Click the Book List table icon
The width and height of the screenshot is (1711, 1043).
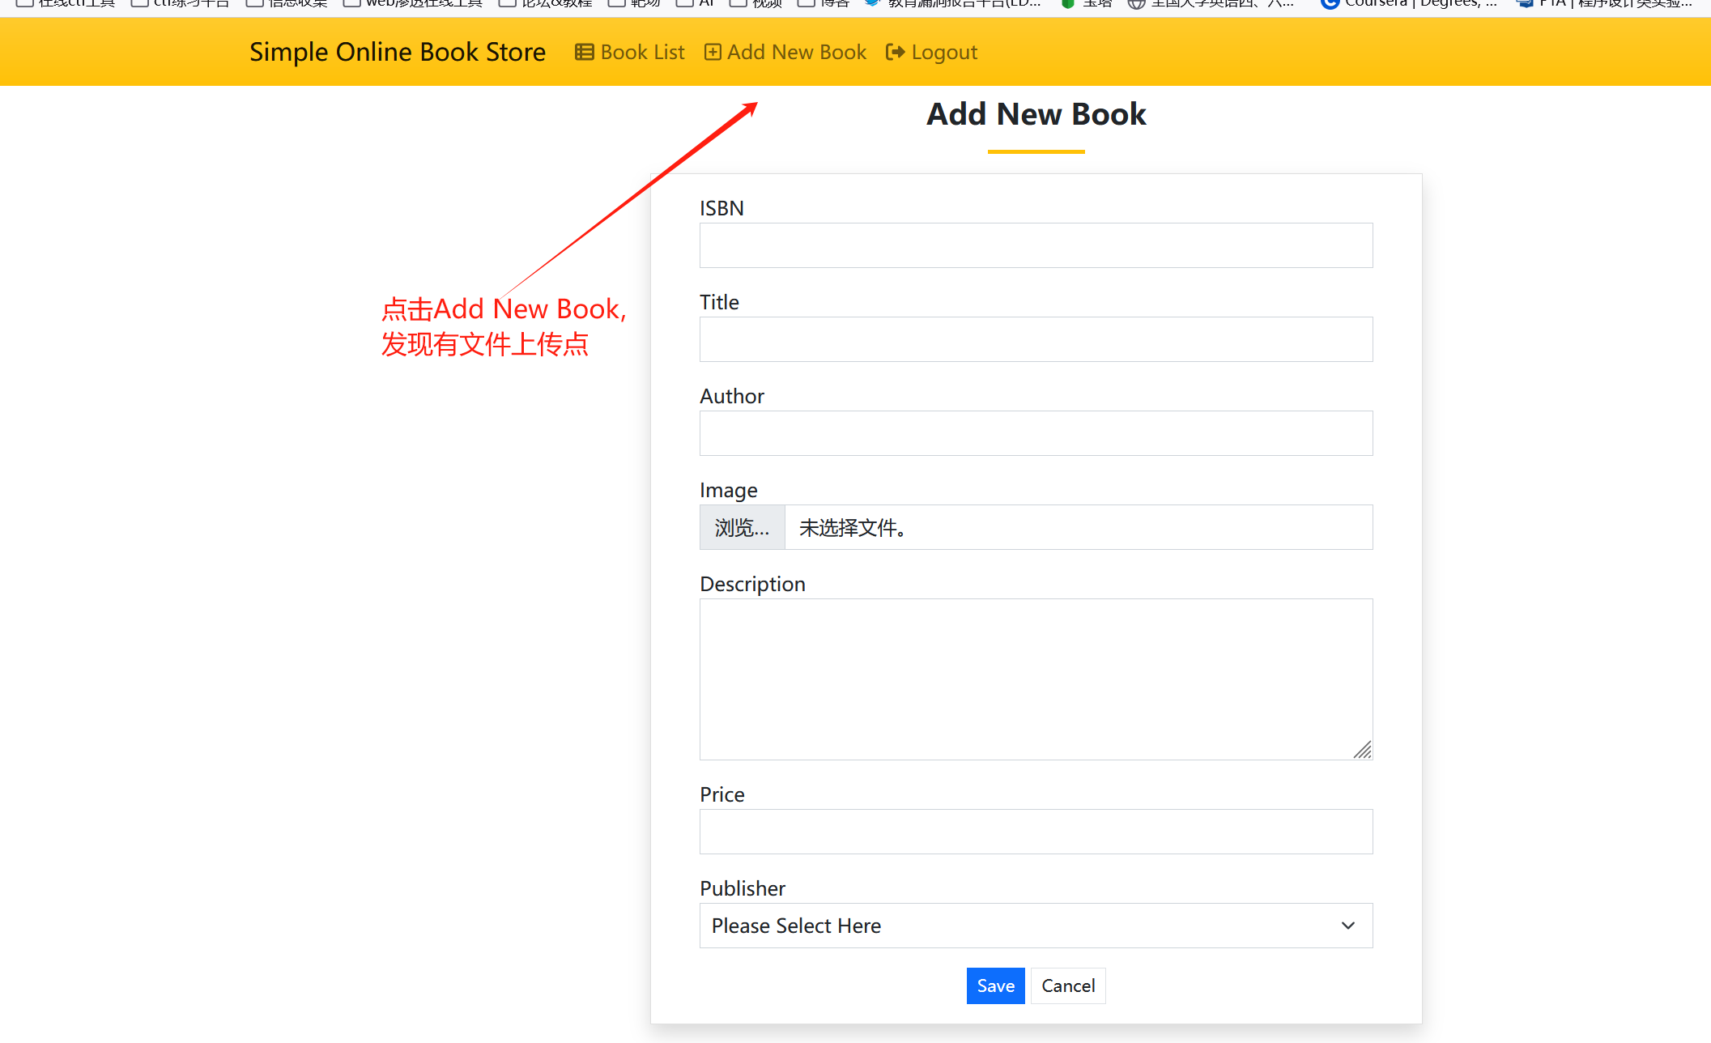(584, 53)
